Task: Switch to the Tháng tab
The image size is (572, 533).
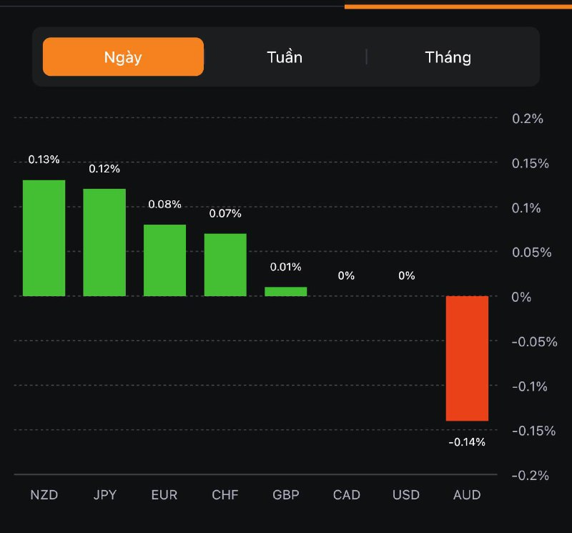Action: 448,57
